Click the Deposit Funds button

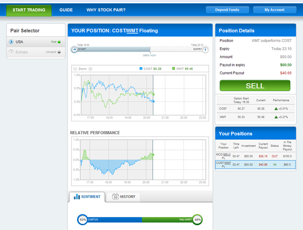[x=228, y=10]
